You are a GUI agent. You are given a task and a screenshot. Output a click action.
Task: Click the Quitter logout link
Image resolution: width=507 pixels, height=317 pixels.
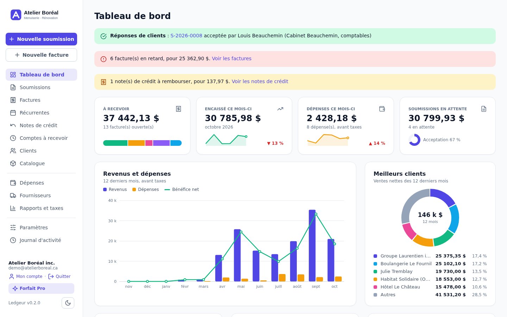coord(59,276)
